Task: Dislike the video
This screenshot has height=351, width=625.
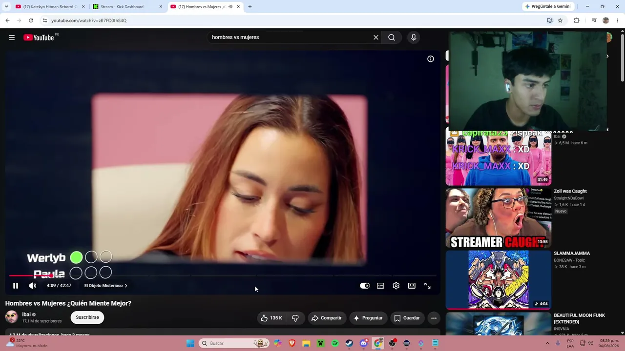Action: click(x=295, y=318)
